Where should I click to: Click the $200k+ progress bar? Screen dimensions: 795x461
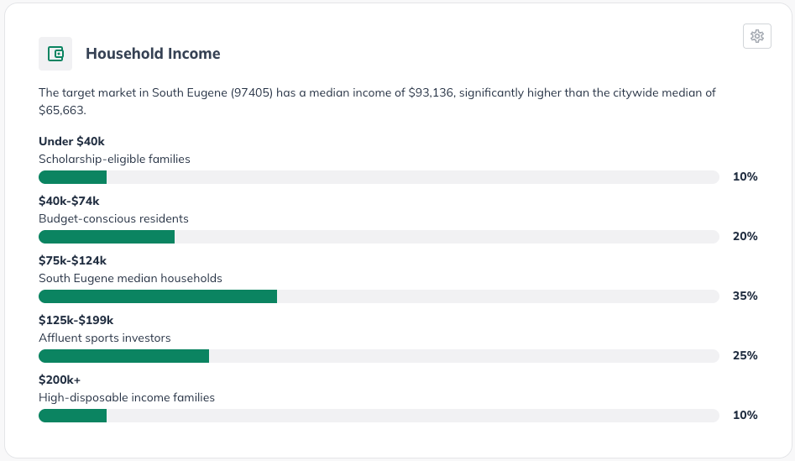tap(379, 416)
